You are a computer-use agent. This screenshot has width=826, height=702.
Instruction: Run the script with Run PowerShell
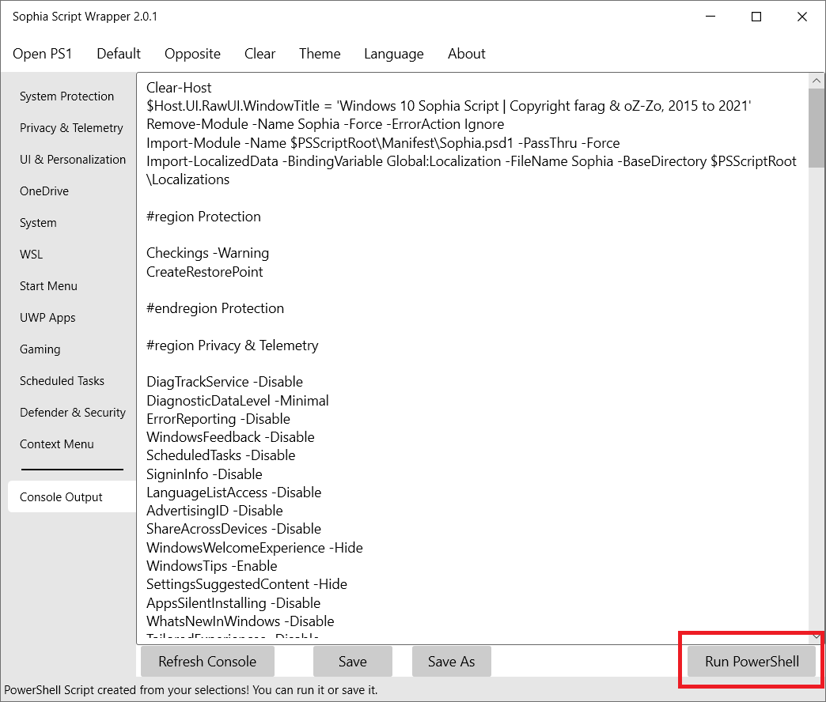[x=752, y=662]
